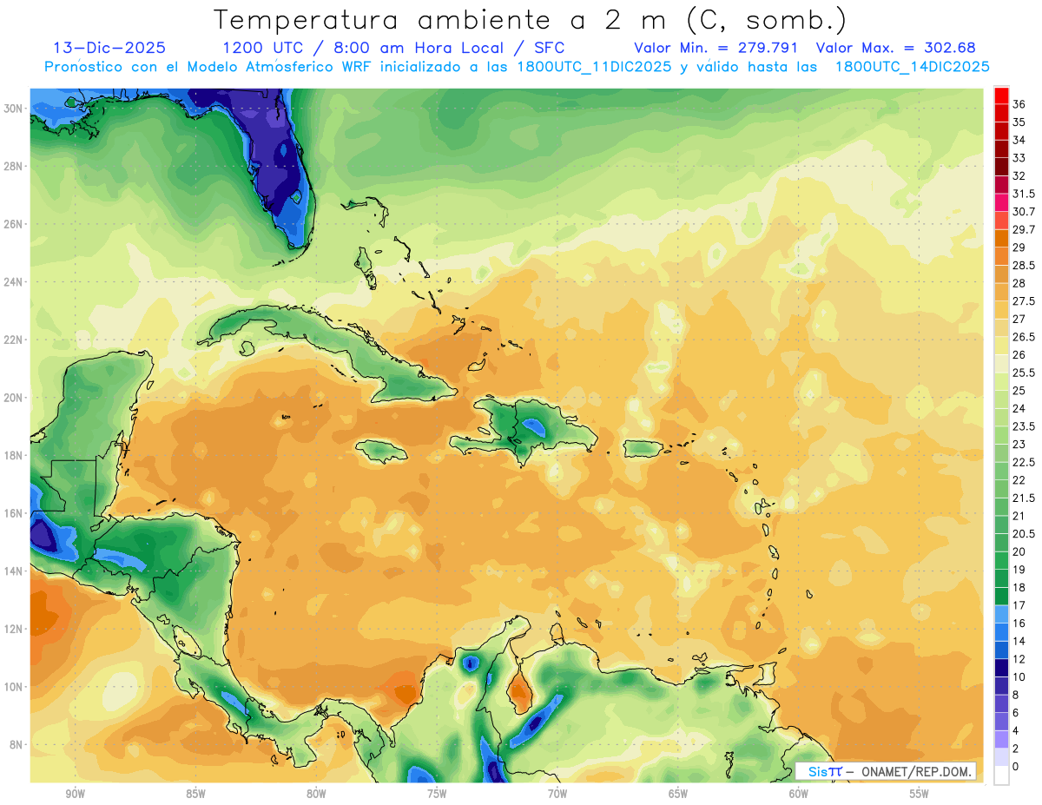1042x805 pixels.
Task: Click legend value "17"
Action: tap(1019, 605)
